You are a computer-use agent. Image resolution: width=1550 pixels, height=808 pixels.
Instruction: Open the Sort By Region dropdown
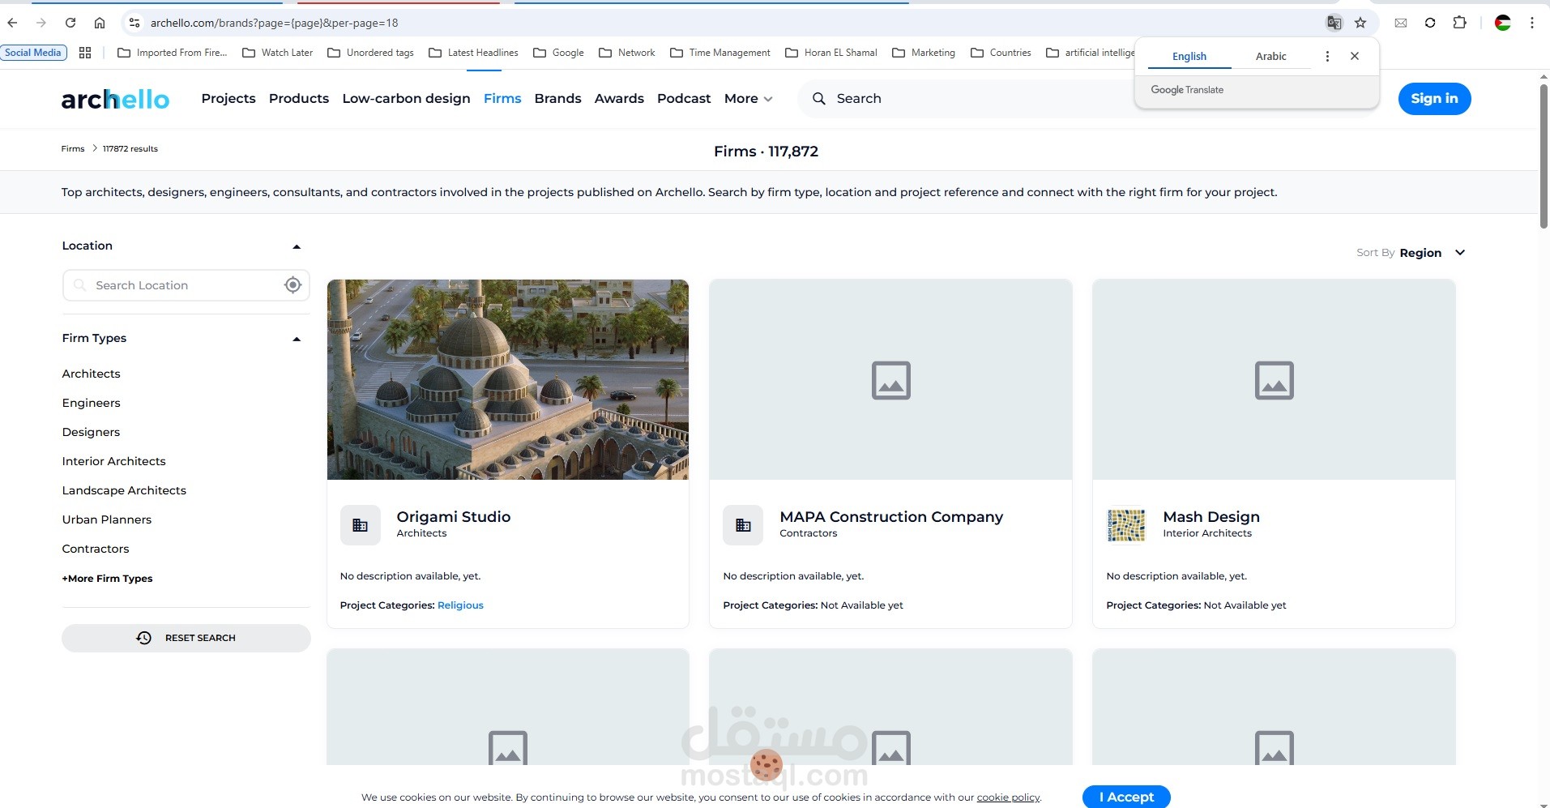coord(1459,252)
